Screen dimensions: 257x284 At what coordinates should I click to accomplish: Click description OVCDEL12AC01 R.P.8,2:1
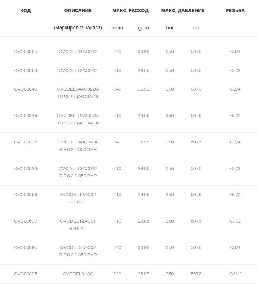point(78,225)
